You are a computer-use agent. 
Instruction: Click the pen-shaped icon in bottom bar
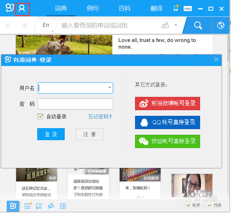[51, 206]
